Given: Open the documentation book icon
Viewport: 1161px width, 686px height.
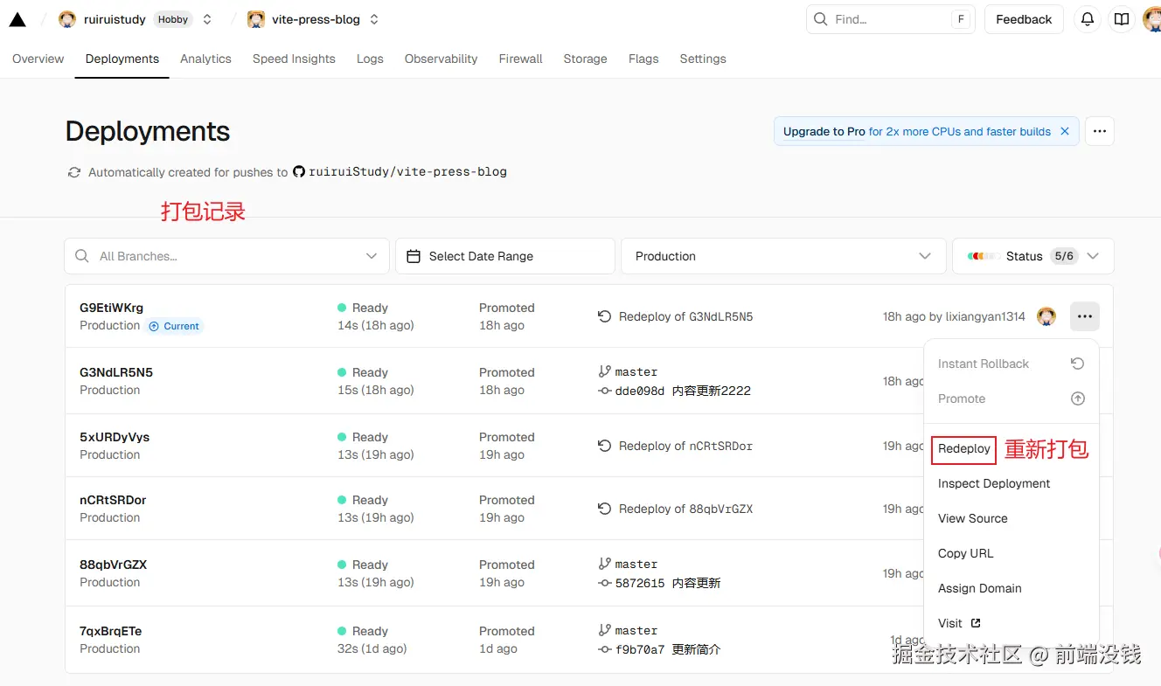Looking at the screenshot, I should pyautogui.click(x=1121, y=19).
